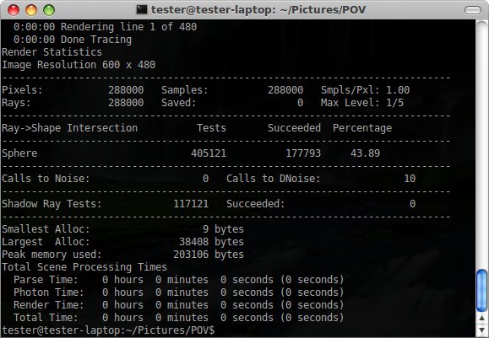The height and width of the screenshot is (338, 489).
Task: Minimize the terminal with the yellow button
Action: (31, 10)
